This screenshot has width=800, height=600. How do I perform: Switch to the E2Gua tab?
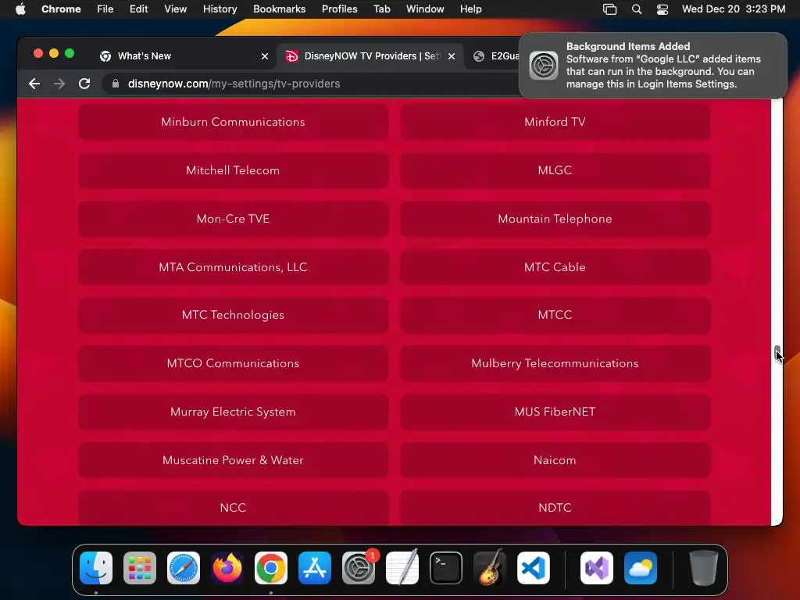[494, 56]
